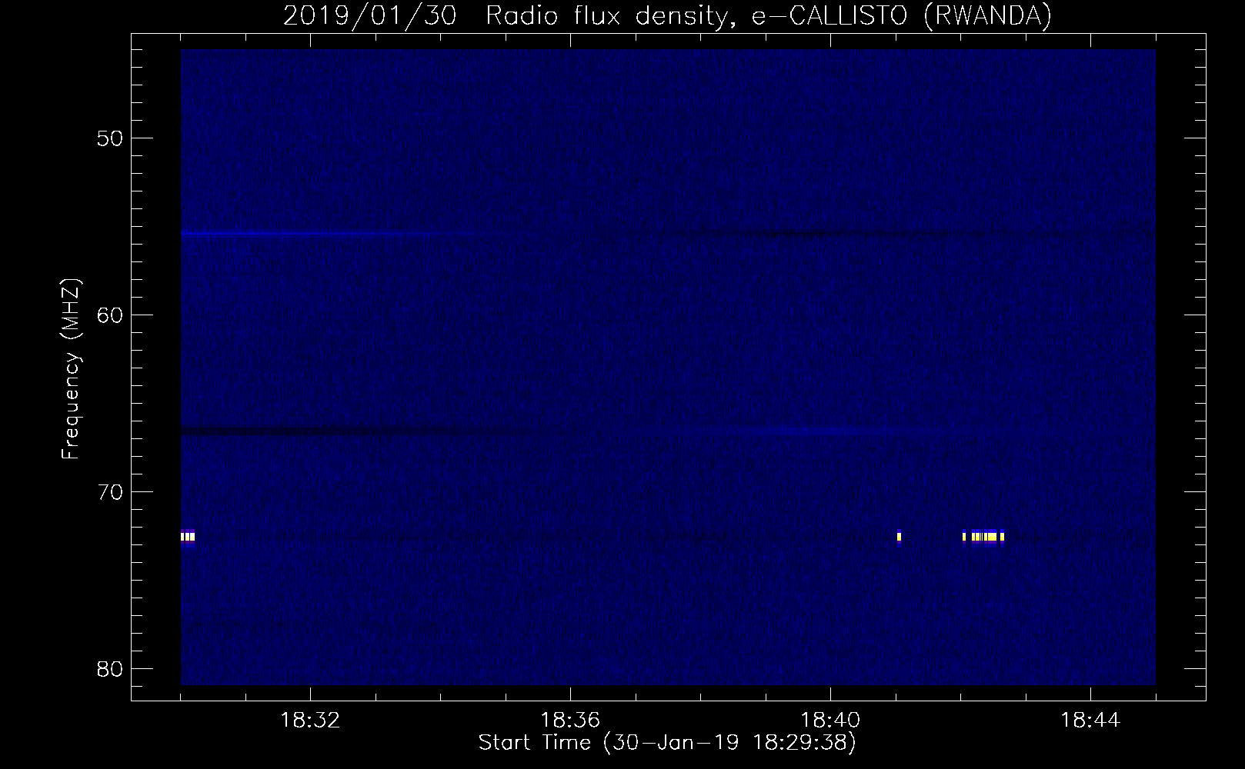Click the plot title mentioning e-CALLISTO (RWANDA)

pos(667,15)
